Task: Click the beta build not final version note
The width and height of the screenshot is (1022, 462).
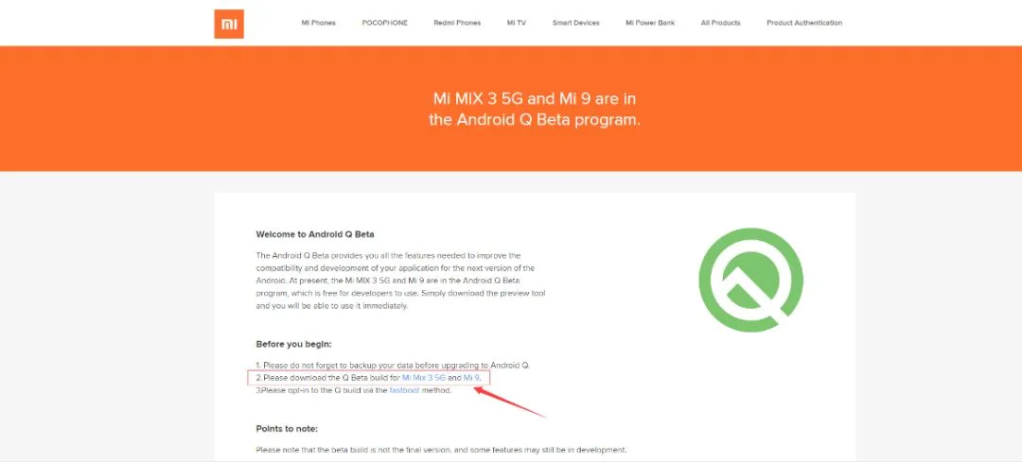Action: (441, 450)
